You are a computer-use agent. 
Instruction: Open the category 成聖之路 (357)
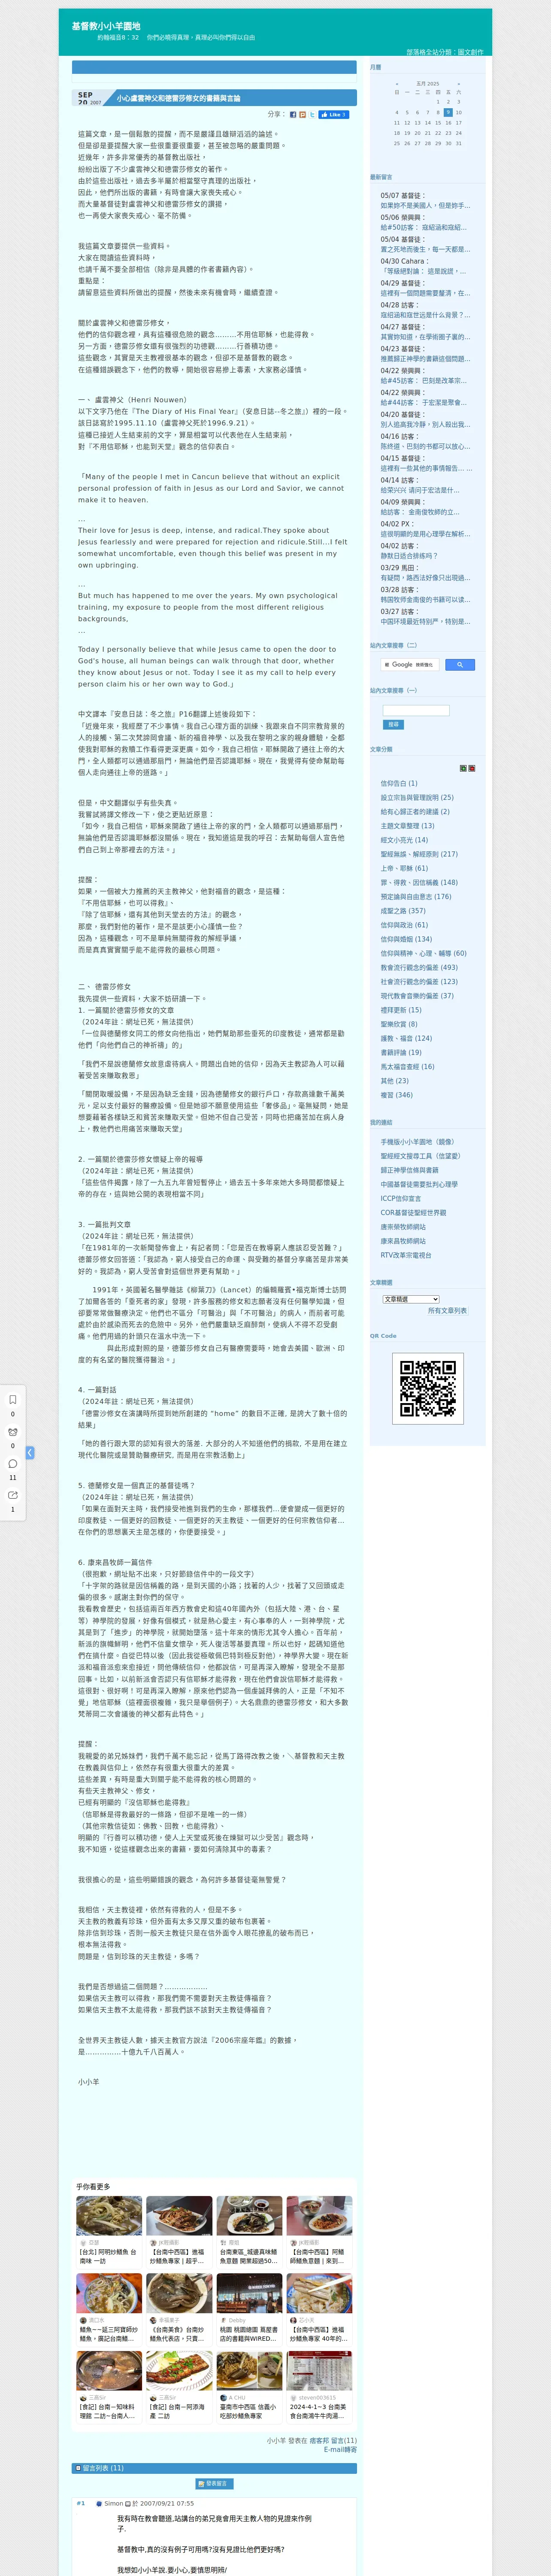pos(403,911)
